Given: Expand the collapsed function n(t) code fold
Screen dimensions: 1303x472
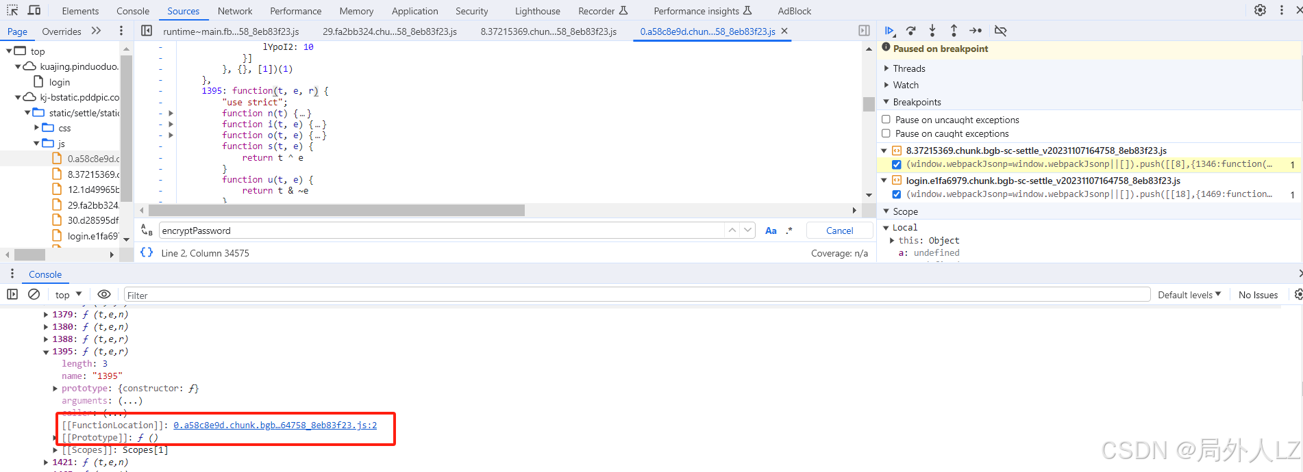Looking at the screenshot, I should pyautogui.click(x=171, y=114).
